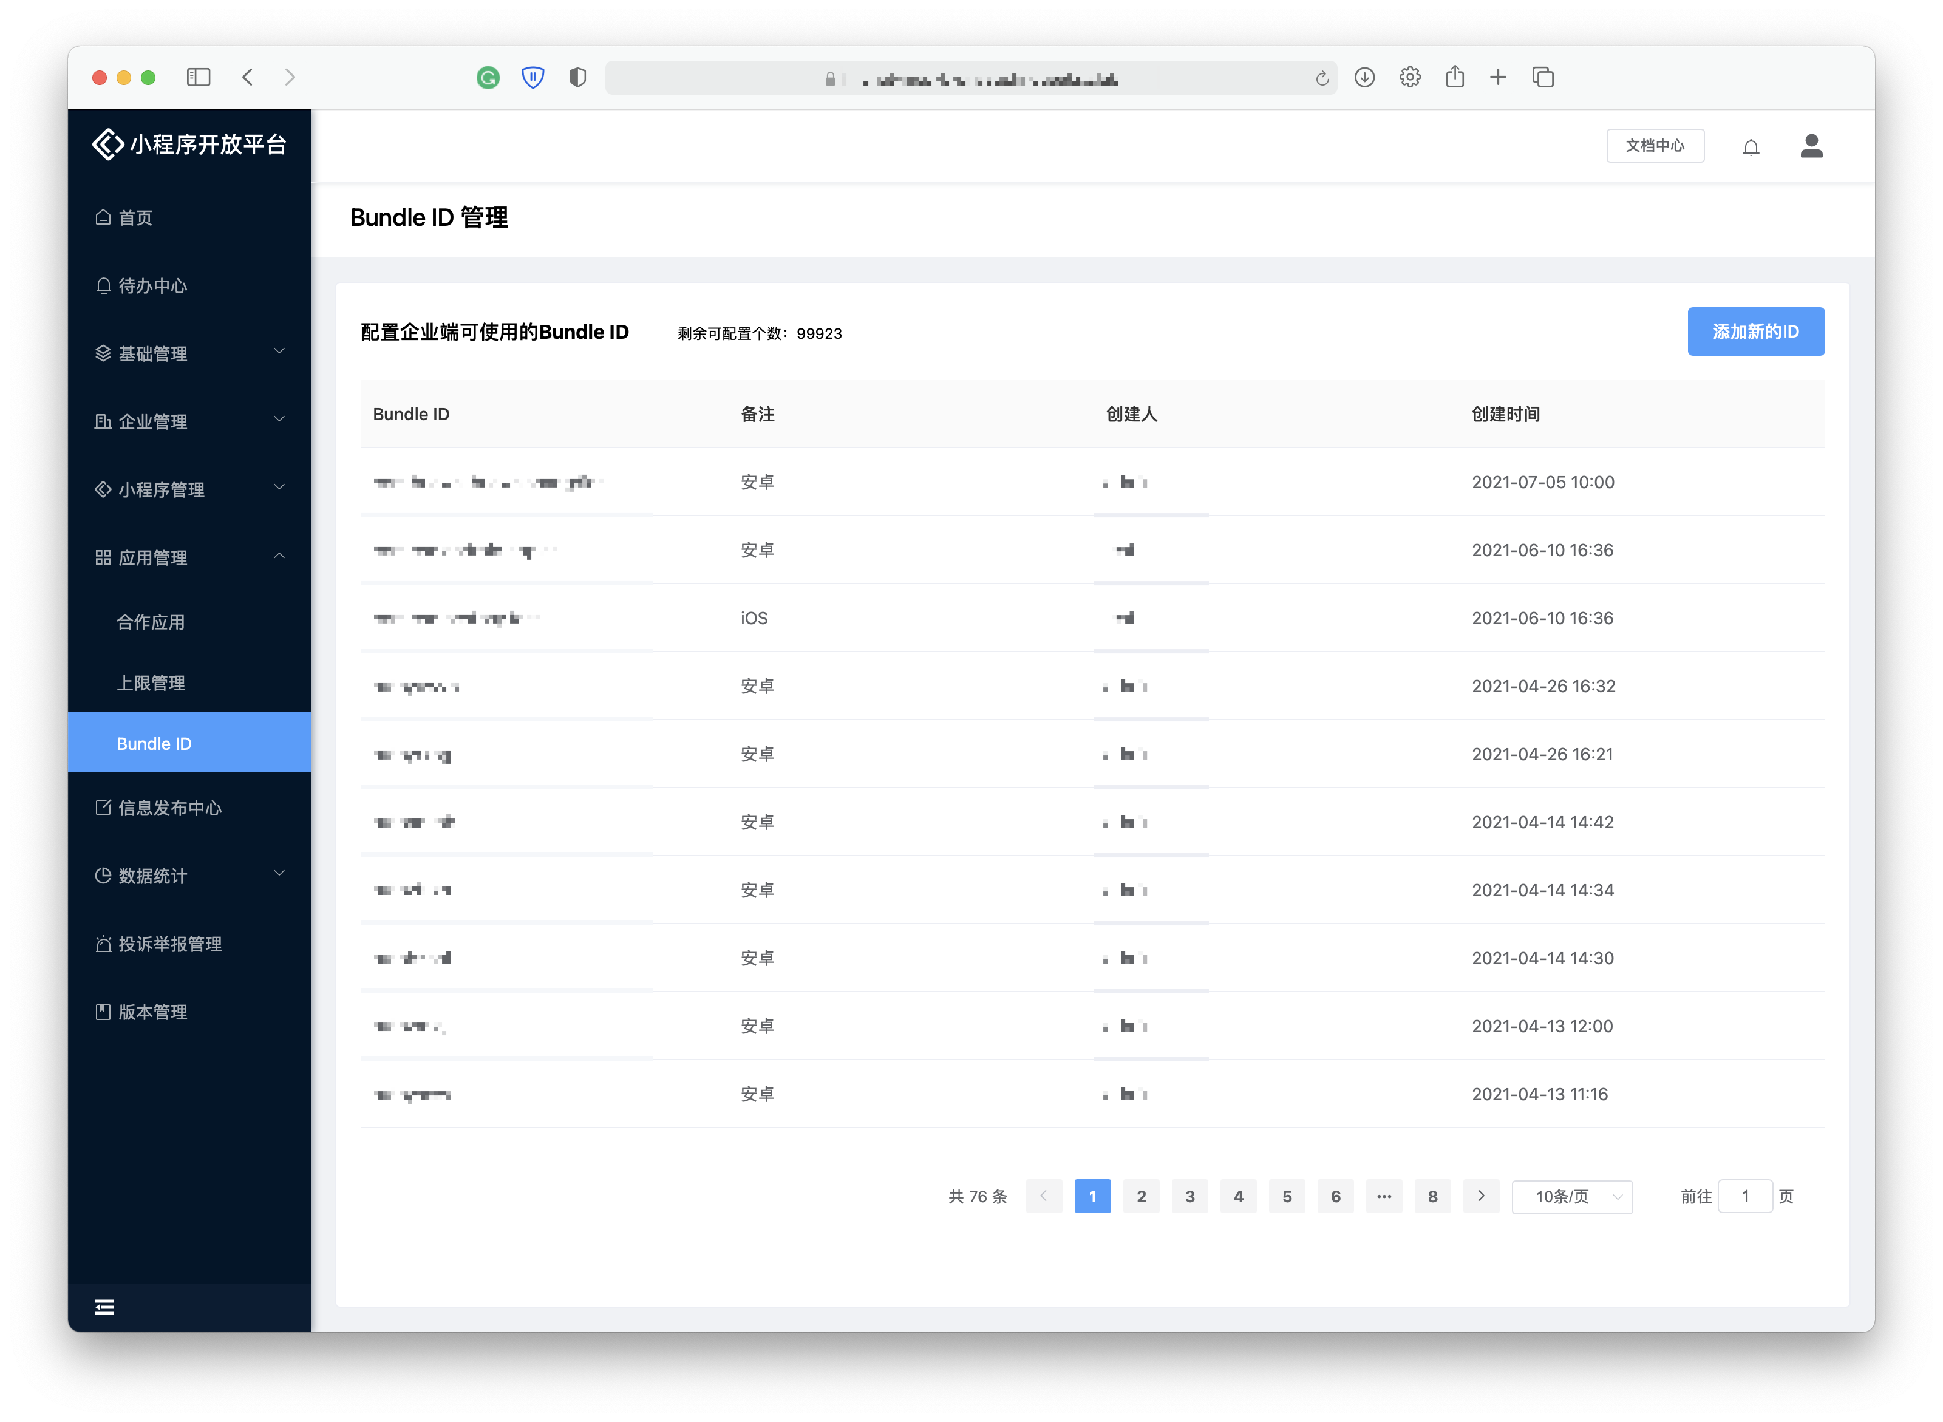Go to page 2 in pagination
The width and height of the screenshot is (1943, 1422).
[1141, 1196]
